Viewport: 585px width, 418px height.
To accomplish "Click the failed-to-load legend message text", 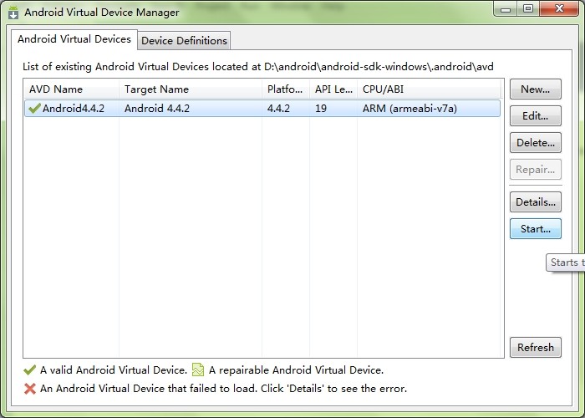I will pos(223,389).
